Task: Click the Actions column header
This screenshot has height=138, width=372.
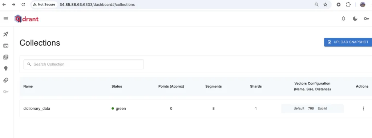Action: click(362, 87)
